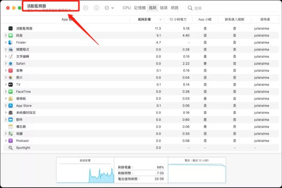282x188 pixels.
Task: Click the Safari compass icon
Action: pyautogui.click(x=11, y=63)
